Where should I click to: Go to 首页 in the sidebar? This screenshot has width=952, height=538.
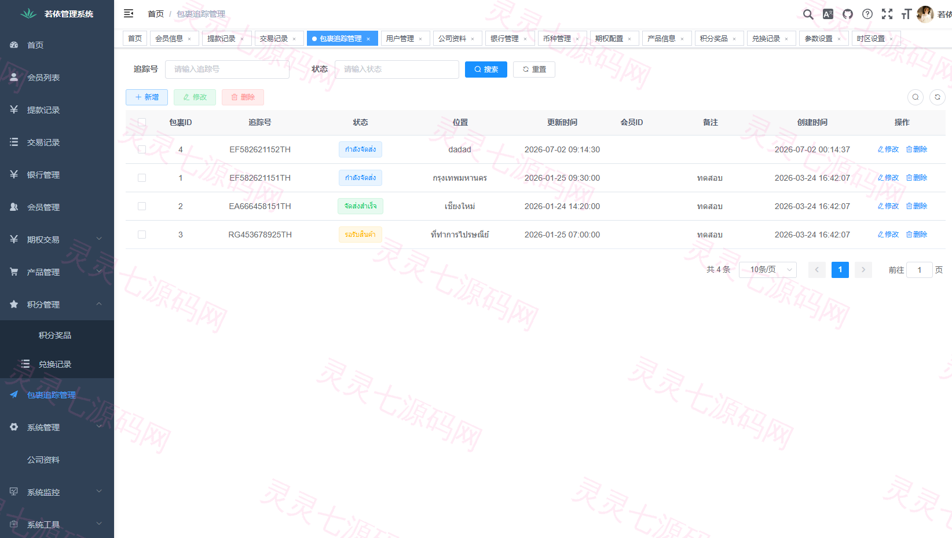[x=57, y=45]
